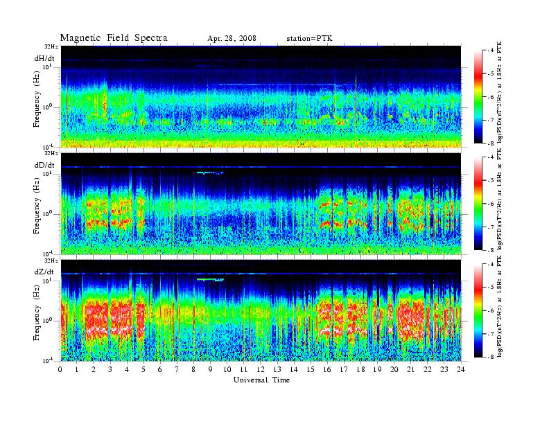This screenshot has height=424, width=549.
Task: Click the dH/dt spectrogram plot
Action: click(261, 96)
